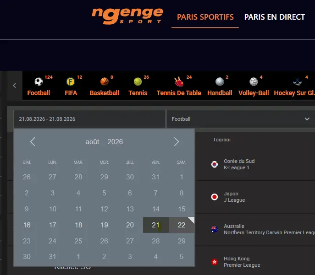Screen dimensions: 315x275
Task: Click the Corée du Sud flag icon
Action: (x=214, y=164)
